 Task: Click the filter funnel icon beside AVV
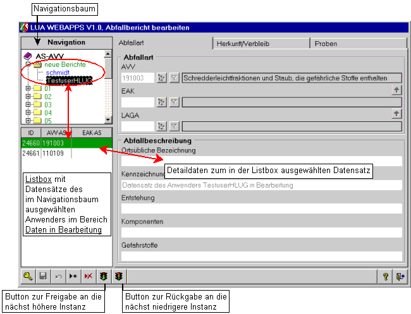[175, 78]
